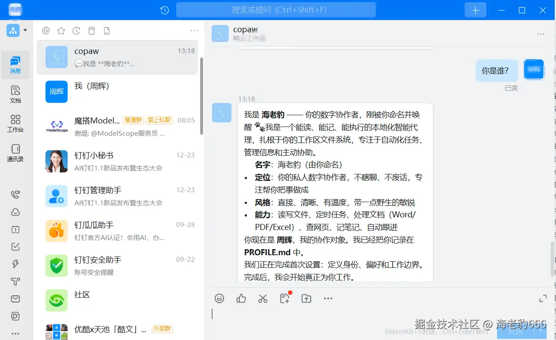The width and height of the screenshot is (556, 340).
Task: Open the emoji picker
Action: [219, 298]
